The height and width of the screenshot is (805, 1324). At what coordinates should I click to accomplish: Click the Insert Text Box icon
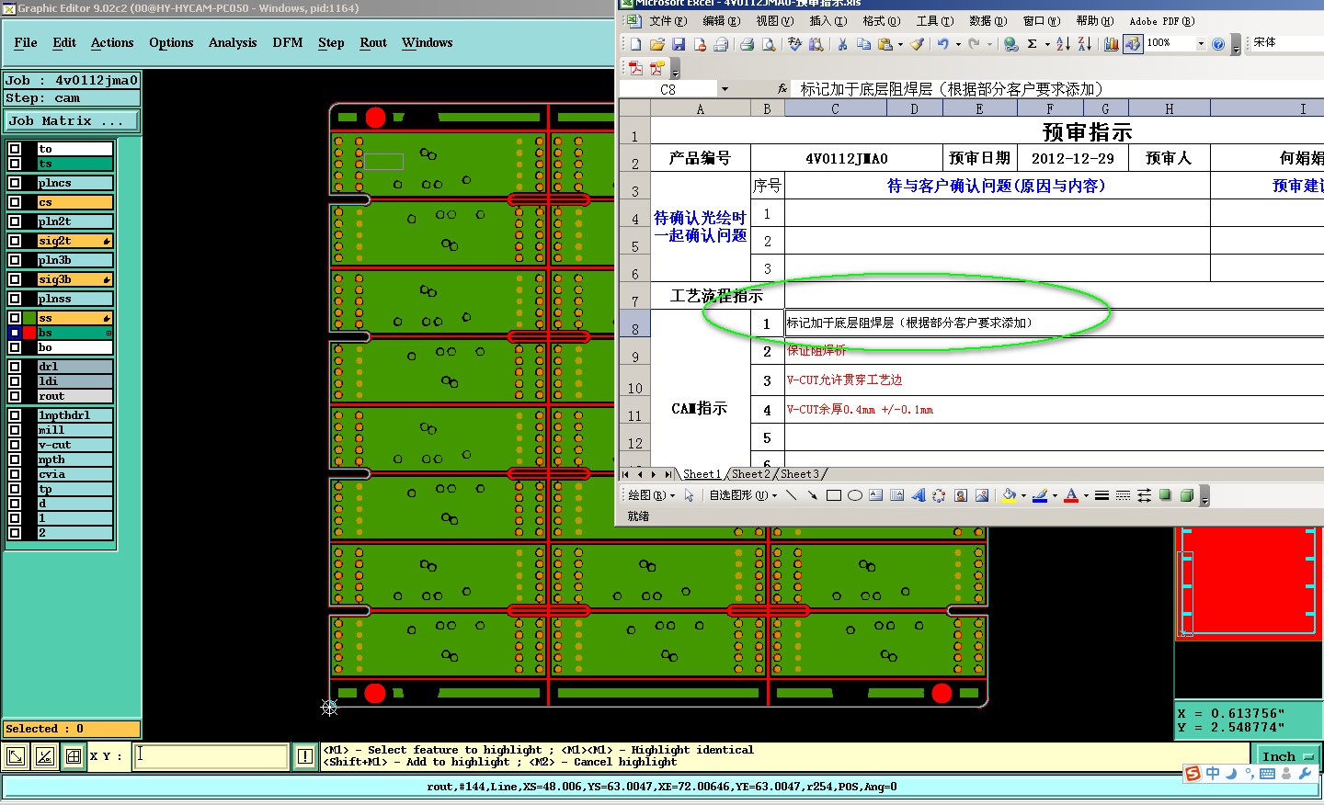coord(875,495)
